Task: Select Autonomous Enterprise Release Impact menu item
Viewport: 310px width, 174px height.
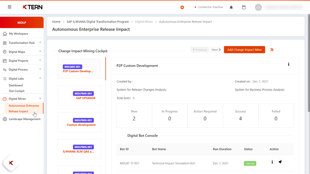Action: tap(24, 109)
